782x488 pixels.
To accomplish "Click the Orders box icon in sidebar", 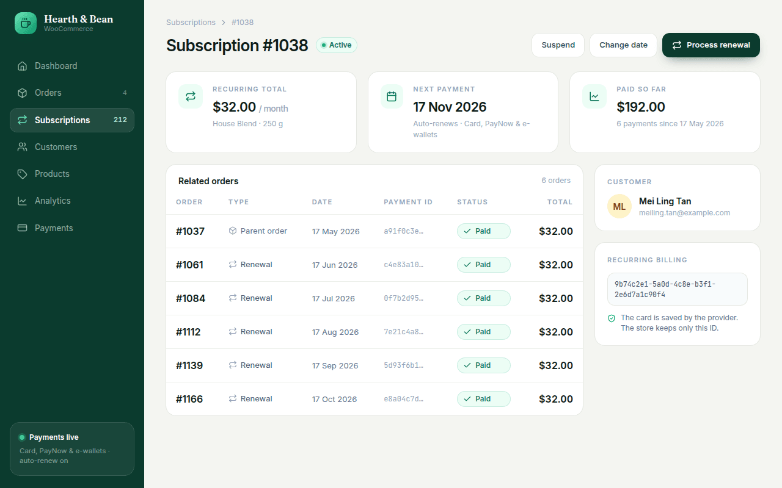I will tap(23, 93).
